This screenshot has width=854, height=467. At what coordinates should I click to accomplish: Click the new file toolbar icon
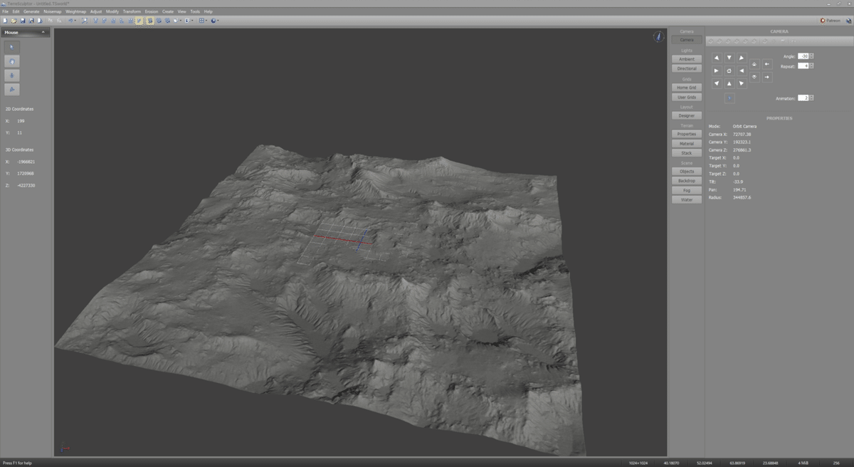[x=4, y=21]
